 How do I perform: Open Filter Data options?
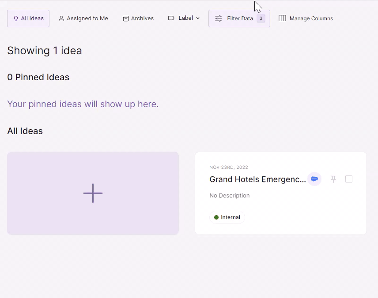click(x=239, y=19)
